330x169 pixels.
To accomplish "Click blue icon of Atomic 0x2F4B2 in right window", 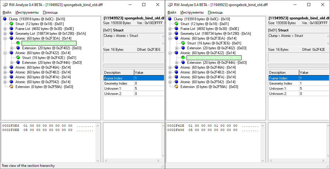I will 177,72.
